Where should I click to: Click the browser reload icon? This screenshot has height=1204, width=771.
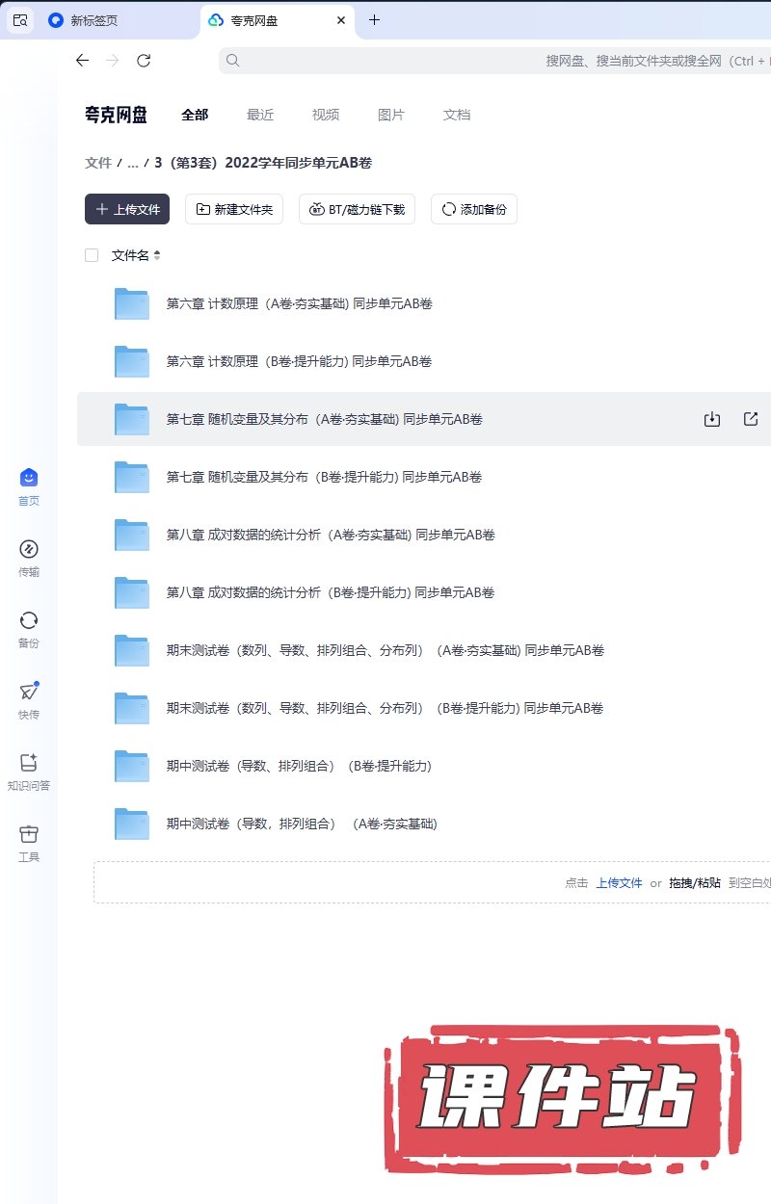coord(144,61)
